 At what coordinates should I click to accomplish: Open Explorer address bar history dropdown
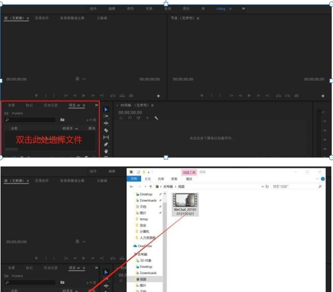263,187
